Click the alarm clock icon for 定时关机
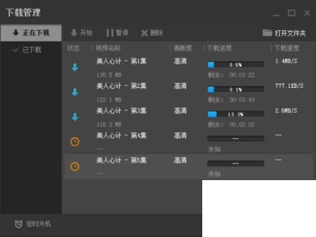 18,224
